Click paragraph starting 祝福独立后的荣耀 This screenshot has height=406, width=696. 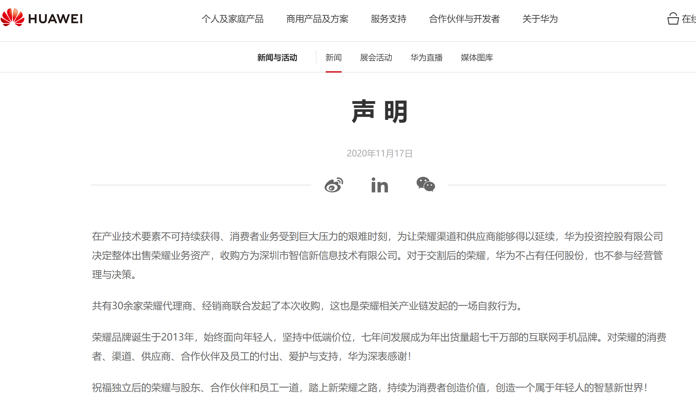coord(370,388)
